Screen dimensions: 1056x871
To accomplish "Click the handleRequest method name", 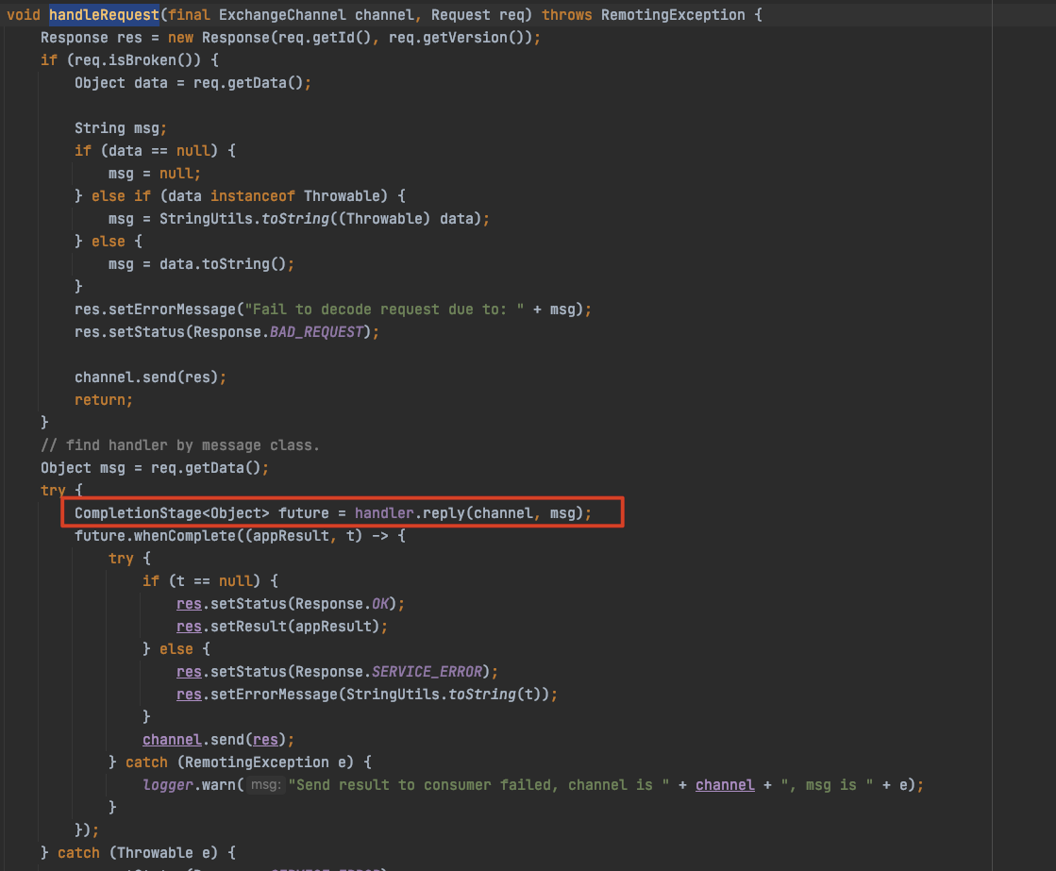I will (x=104, y=15).
